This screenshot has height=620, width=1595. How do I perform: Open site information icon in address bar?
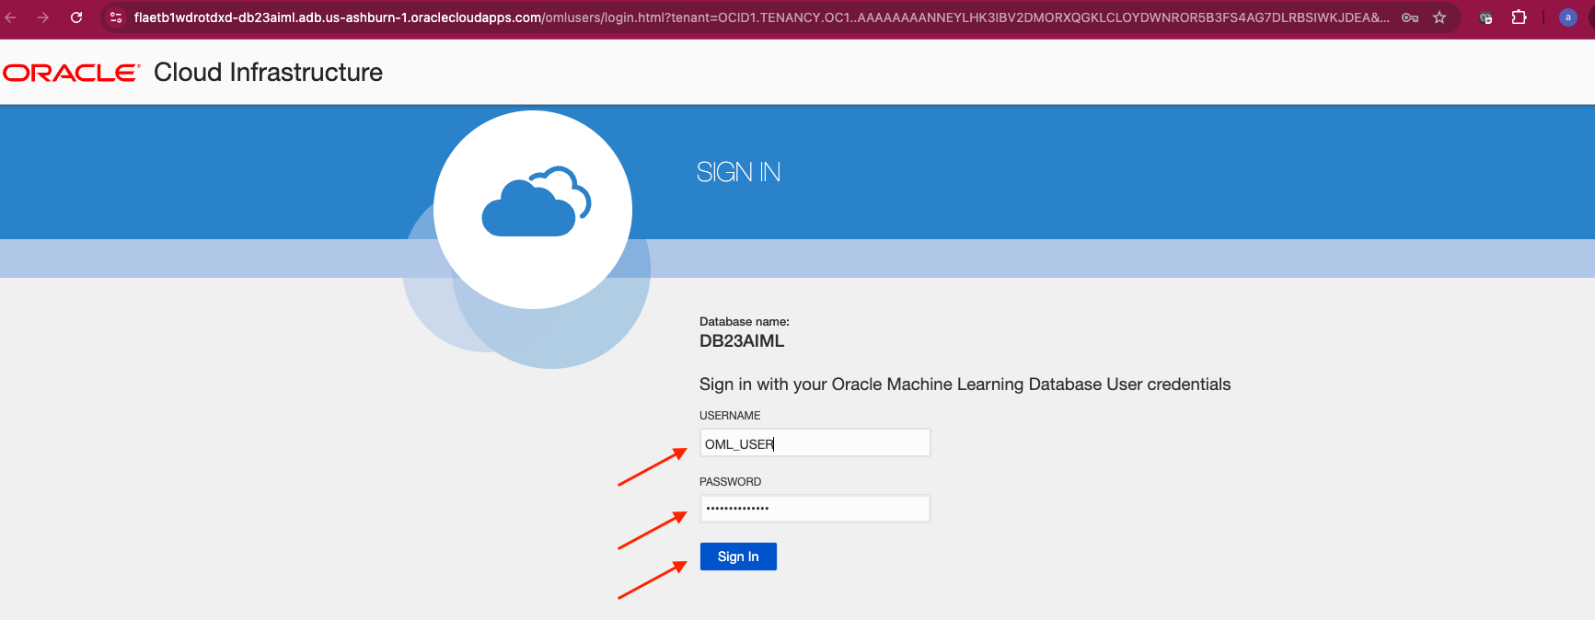116,17
